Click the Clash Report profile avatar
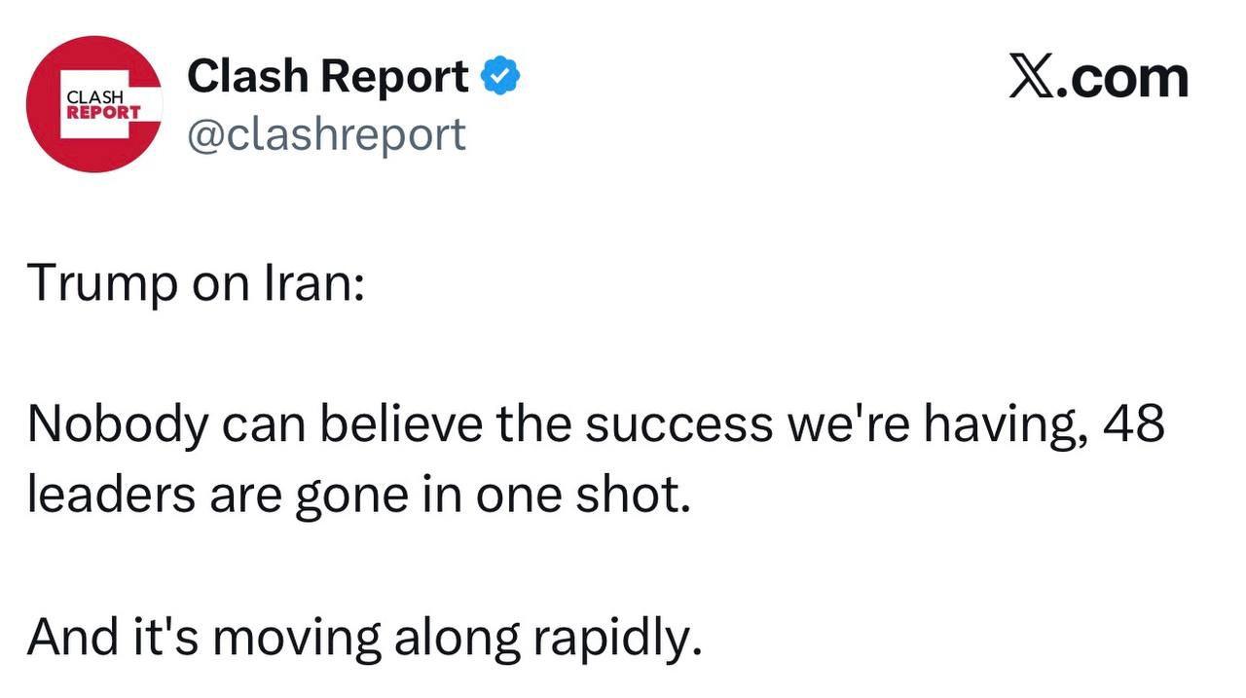Viewport: 1246px width, 698px height. coord(93,104)
